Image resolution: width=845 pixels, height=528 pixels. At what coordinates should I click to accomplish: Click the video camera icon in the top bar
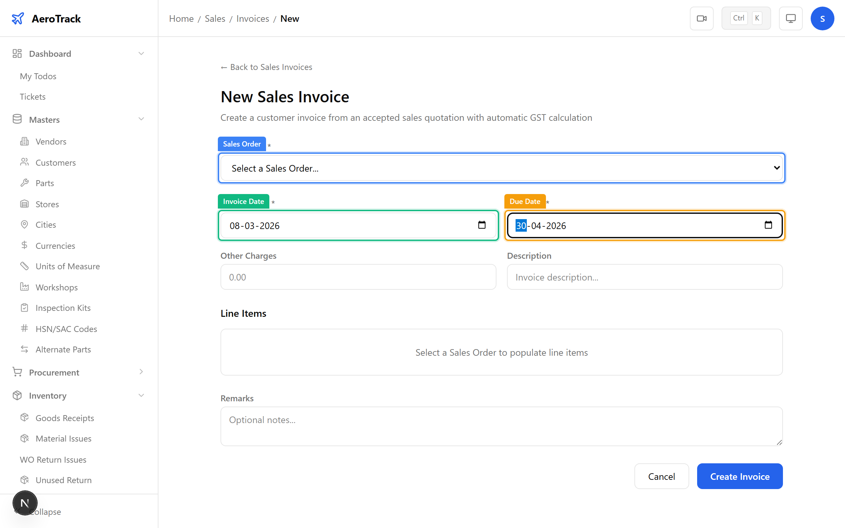click(x=701, y=18)
